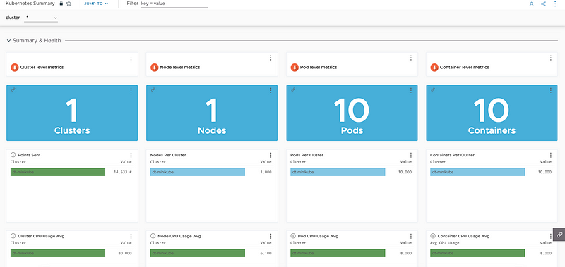Open the Nodes tile options menu
Image resolution: width=565 pixels, height=267 pixels.
(271, 91)
